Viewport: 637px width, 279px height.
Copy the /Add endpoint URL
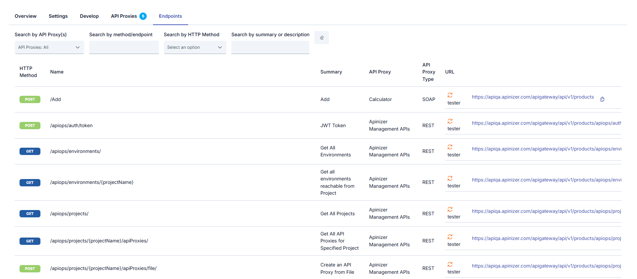(602, 99)
